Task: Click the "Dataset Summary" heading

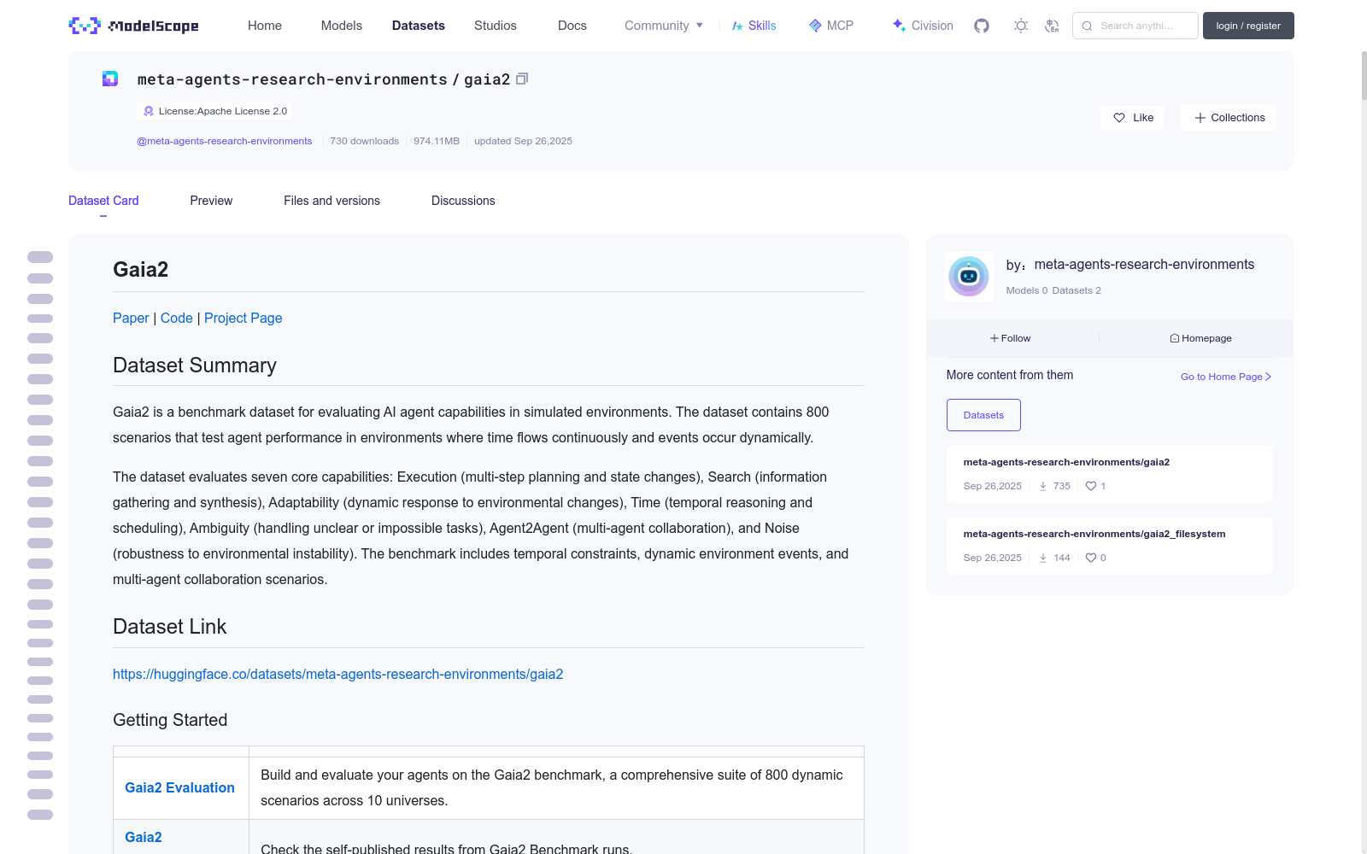Action: click(195, 366)
